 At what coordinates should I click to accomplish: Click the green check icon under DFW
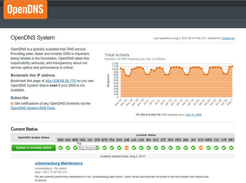(x=105, y=148)
